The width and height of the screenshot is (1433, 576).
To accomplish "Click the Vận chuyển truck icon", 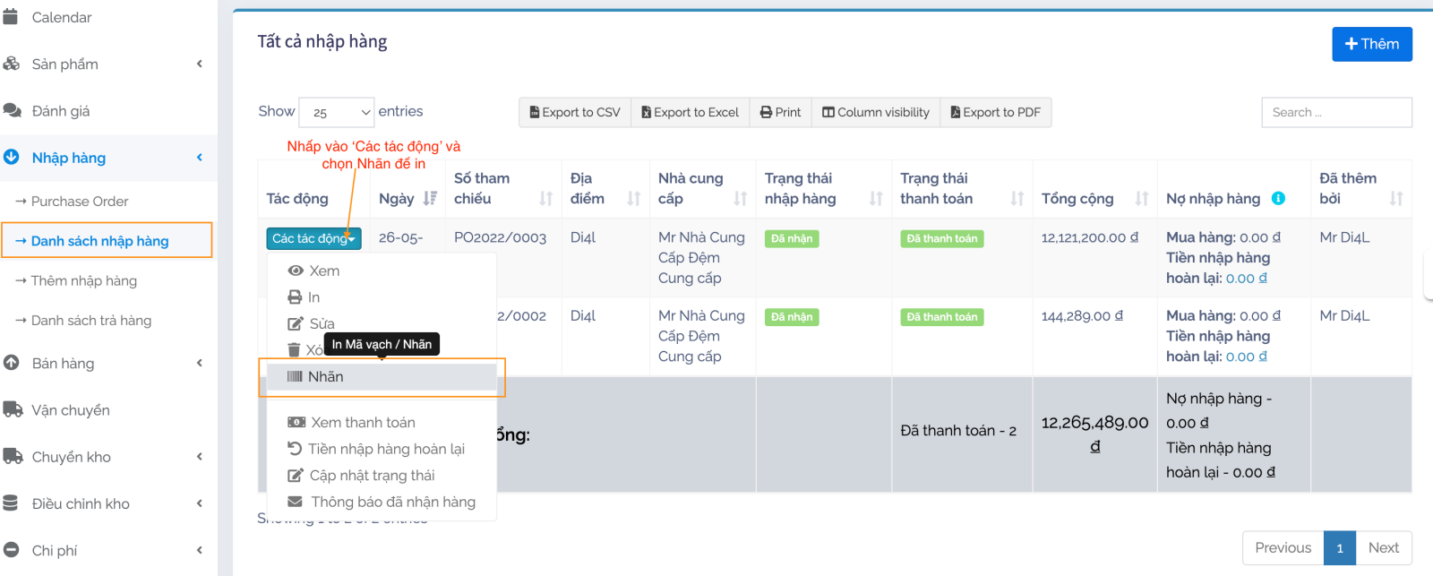I will [13, 410].
